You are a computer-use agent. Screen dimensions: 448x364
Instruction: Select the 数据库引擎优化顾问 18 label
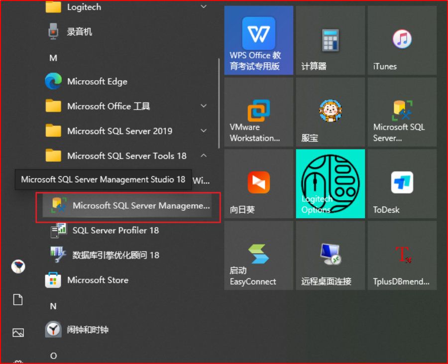[x=115, y=255]
